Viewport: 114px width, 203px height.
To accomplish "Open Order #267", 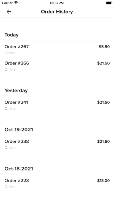I will pyautogui.click(x=57, y=50).
